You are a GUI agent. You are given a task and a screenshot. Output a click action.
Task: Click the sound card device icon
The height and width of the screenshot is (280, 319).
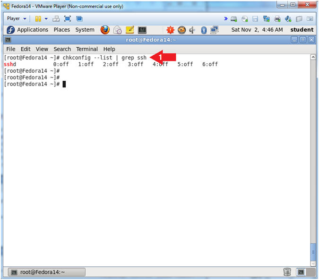pyautogui.click(x=288, y=19)
